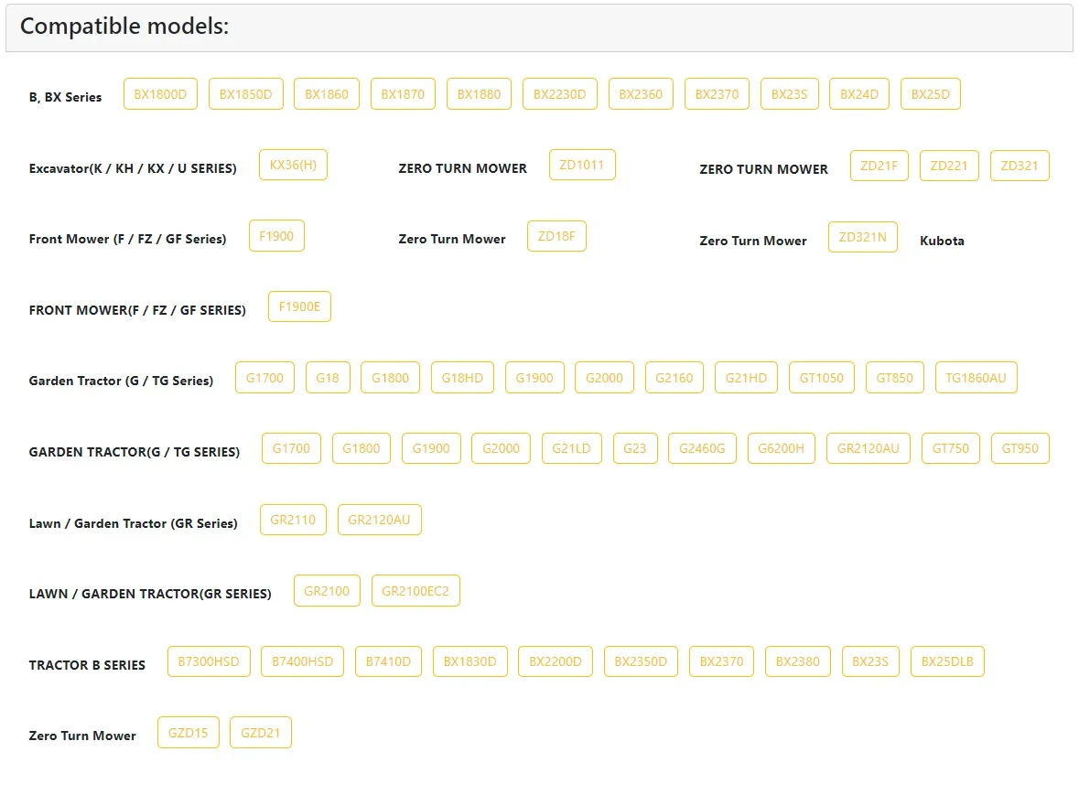Open the GR2100EC2 model tag
This screenshot has width=1079, height=795.
(415, 591)
